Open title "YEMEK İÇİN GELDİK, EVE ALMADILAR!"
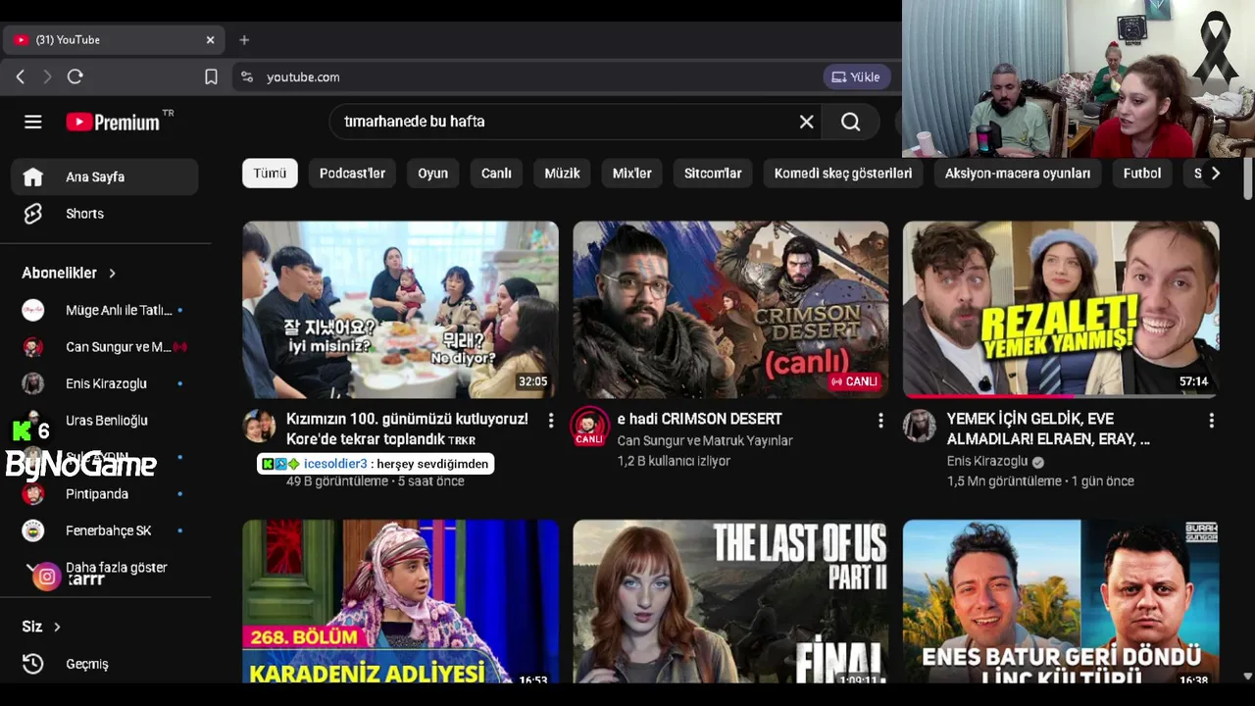 [1049, 429]
